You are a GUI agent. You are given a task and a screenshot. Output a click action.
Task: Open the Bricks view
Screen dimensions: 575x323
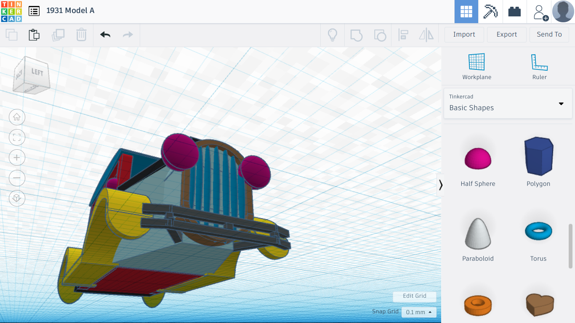tap(514, 11)
